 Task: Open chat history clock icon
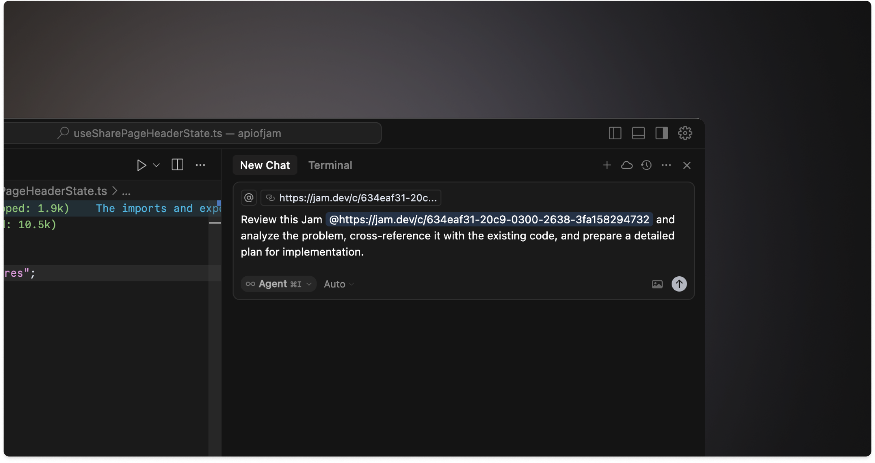point(646,165)
